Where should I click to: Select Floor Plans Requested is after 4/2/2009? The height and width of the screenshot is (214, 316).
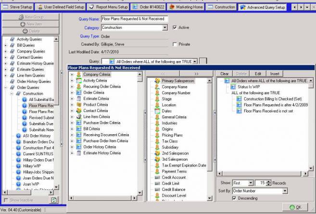pyautogui.click(x=276, y=105)
